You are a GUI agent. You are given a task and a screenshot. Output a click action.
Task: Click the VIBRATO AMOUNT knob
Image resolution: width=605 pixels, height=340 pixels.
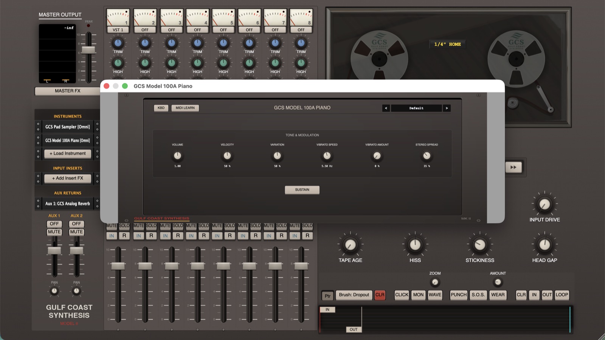coord(377,156)
